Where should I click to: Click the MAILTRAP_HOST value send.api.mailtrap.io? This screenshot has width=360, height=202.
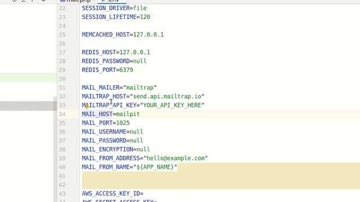click(167, 97)
